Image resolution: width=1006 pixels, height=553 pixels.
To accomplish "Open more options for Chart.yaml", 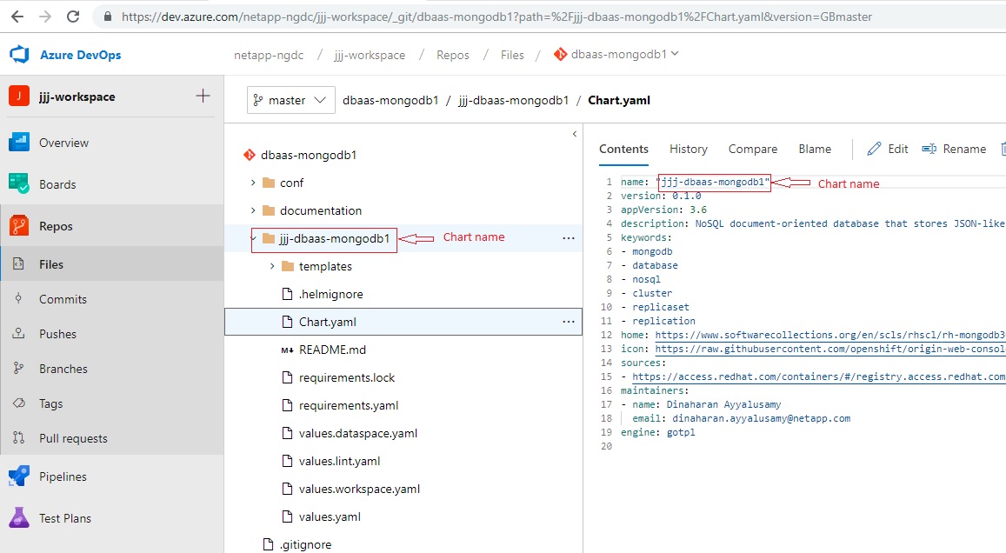I will 569,322.
